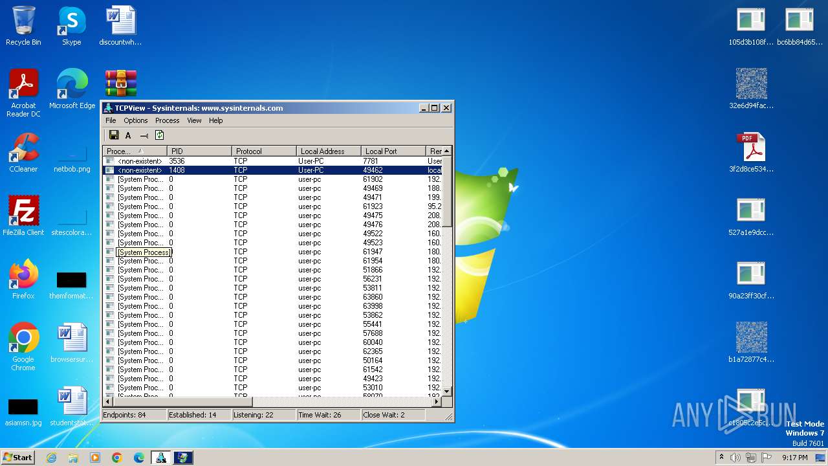Click the Action Center flag tray icon
This screenshot has width=828, height=466.
tap(767, 458)
